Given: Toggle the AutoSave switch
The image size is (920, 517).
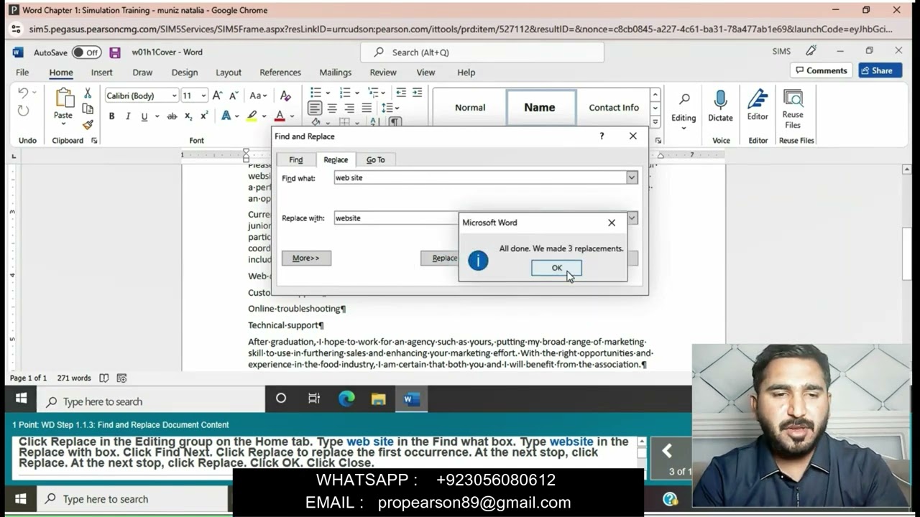Looking at the screenshot, I should [86, 52].
